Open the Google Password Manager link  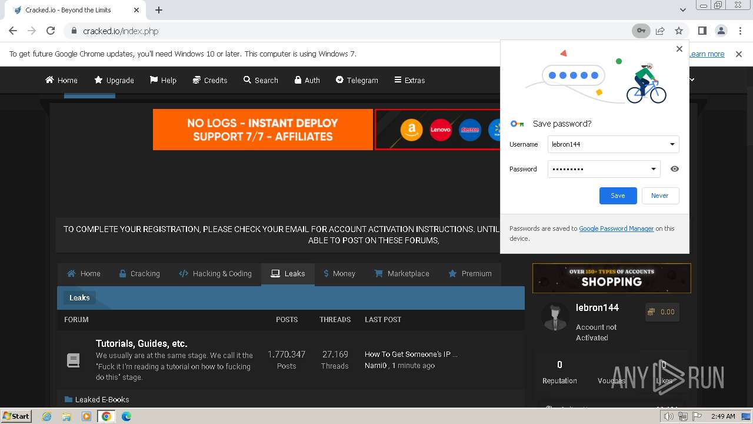point(616,228)
